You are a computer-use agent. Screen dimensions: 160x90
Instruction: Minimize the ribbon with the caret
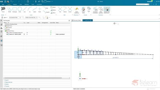154,4
